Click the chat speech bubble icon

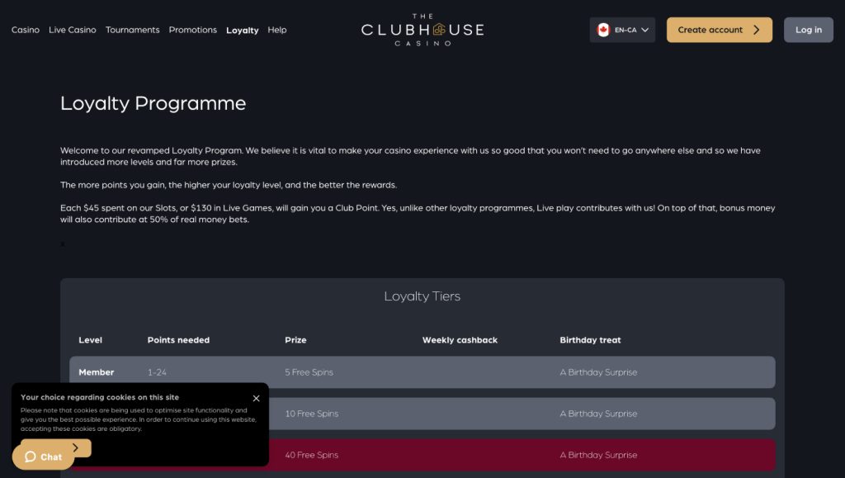point(31,457)
